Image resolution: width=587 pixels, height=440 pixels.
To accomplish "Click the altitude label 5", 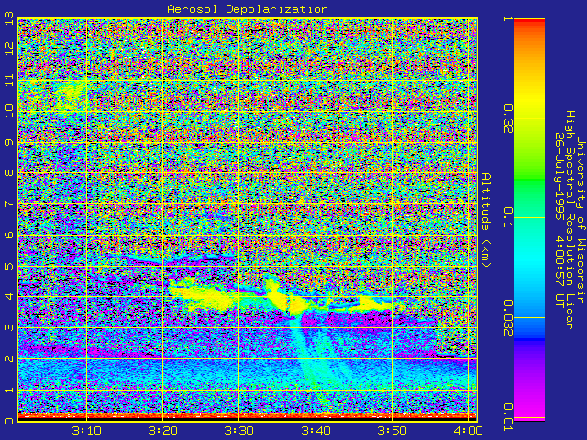I will (8, 266).
